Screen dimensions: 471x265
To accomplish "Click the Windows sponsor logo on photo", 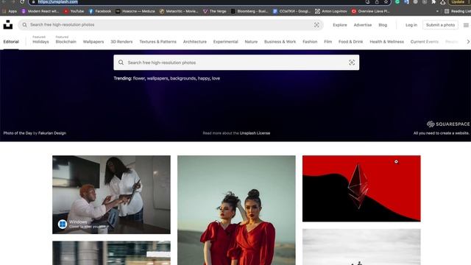I will (62, 224).
